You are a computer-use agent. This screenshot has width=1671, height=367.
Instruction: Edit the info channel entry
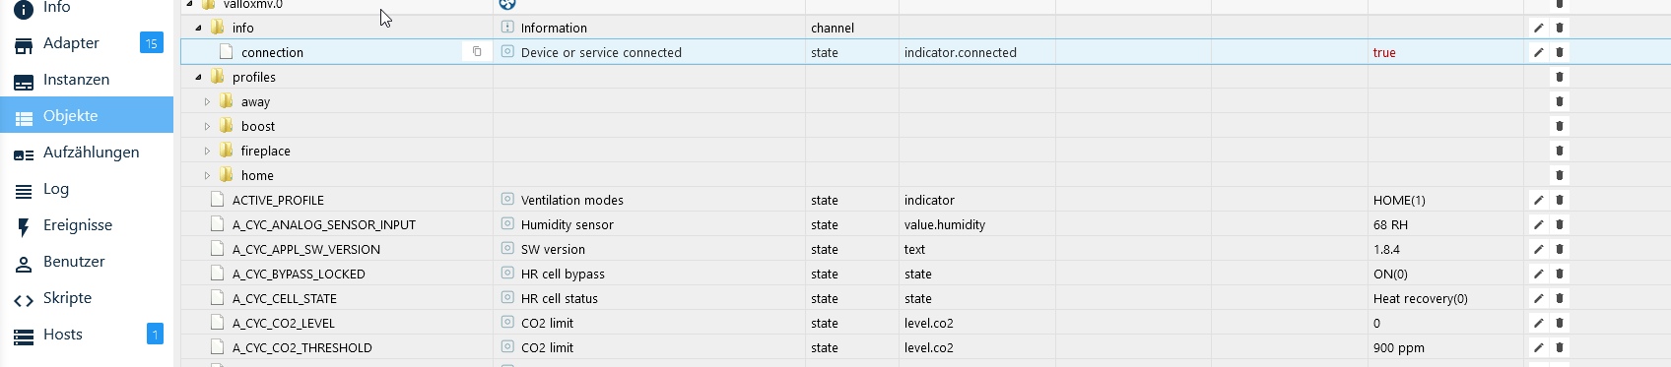[1538, 28]
